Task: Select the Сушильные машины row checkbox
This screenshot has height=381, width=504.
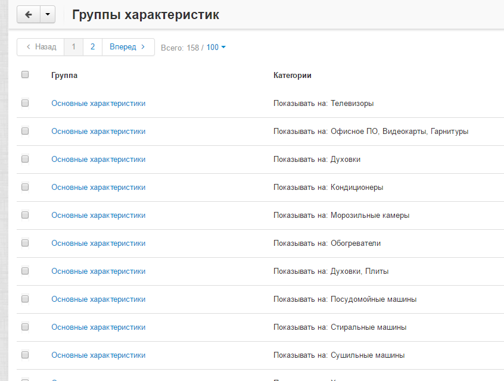Action: click(x=25, y=354)
